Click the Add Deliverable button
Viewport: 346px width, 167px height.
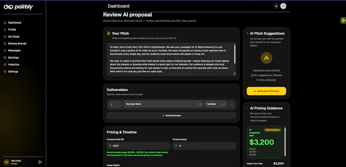click(171, 116)
